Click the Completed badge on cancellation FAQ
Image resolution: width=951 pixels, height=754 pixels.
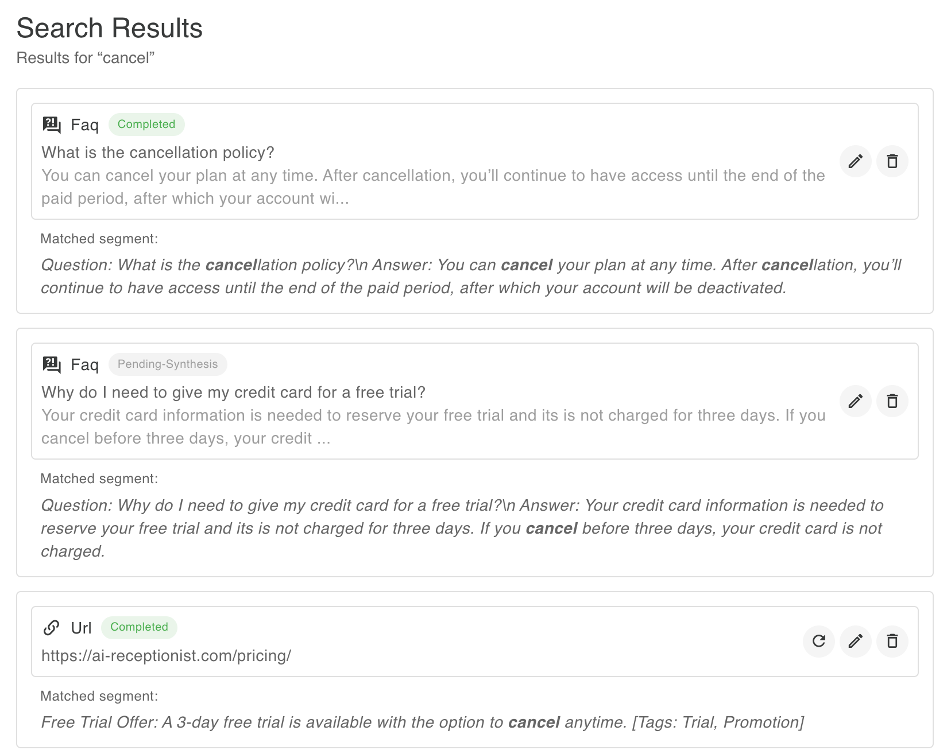click(146, 124)
